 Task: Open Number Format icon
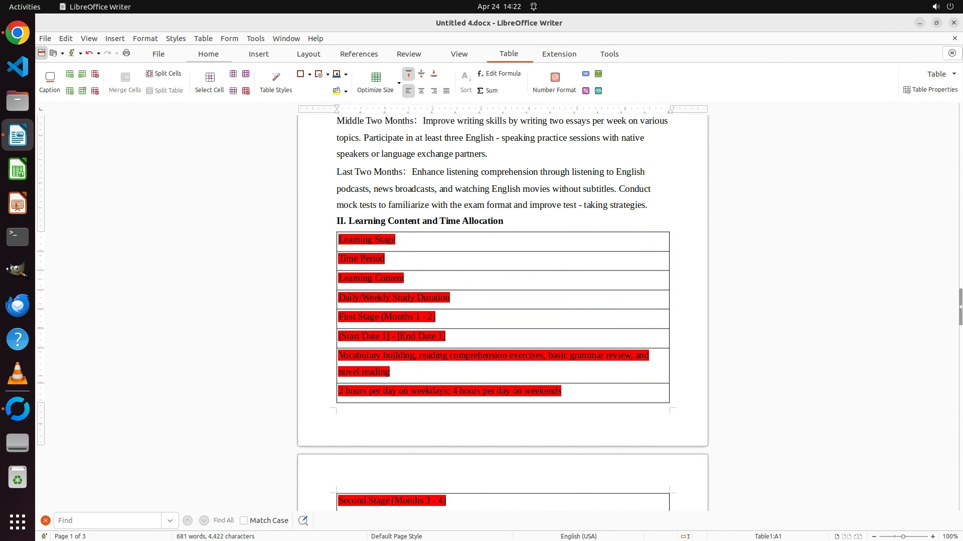pyautogui.click(x=555, y=77)
